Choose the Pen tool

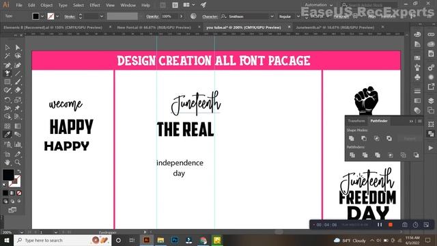pyautogui.click(x=8, y=66)
